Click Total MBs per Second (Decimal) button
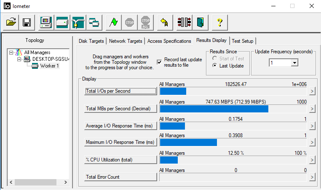The height and width of the screenshot is (190, 321). pyautogui.click(x=120, y=109)
